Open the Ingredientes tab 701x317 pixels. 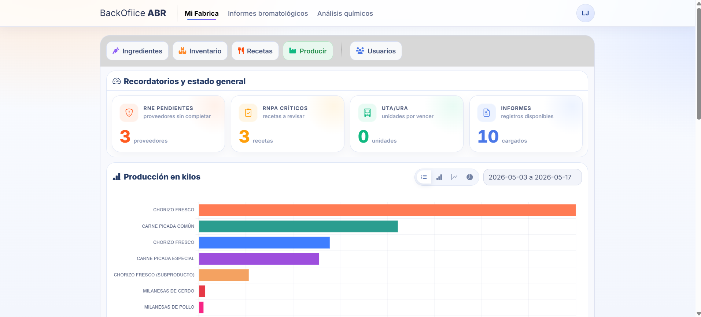coord(137,51)
